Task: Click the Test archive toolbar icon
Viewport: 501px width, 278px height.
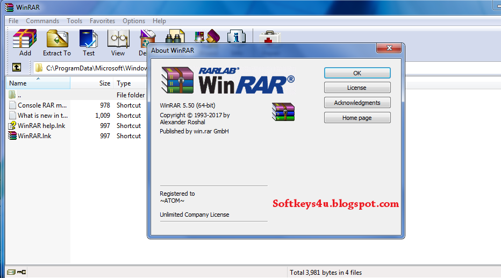Action: tap(89, 39)
